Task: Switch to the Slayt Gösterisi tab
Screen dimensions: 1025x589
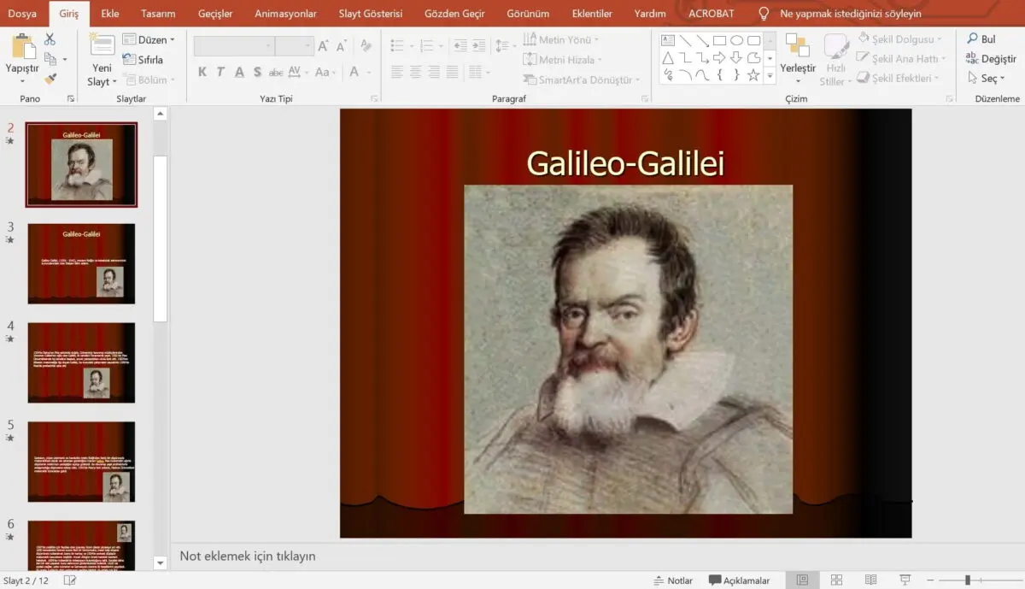Action: tap(371, 14)
